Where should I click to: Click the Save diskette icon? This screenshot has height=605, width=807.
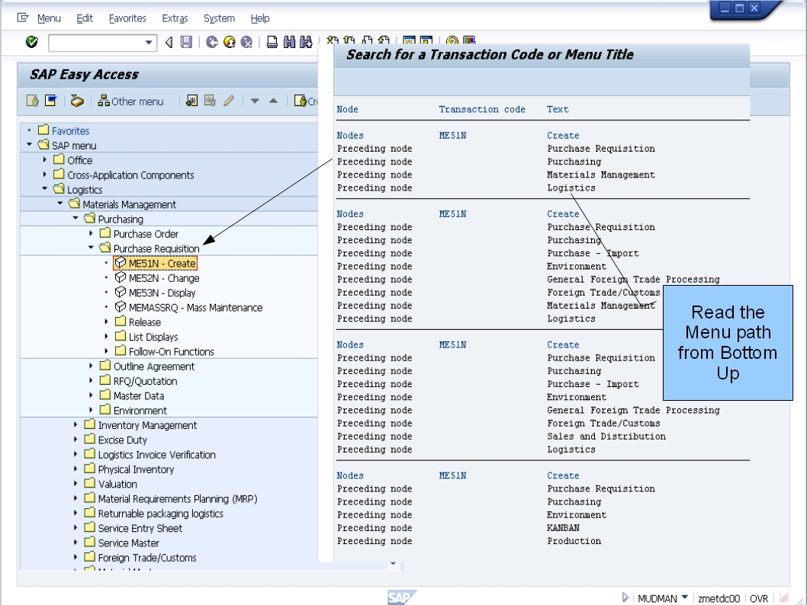[186, 42]
